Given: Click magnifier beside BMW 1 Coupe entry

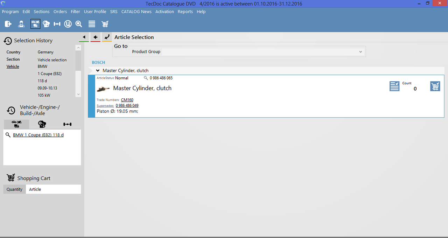Looking at the screenshot, I should coord(8,135).
